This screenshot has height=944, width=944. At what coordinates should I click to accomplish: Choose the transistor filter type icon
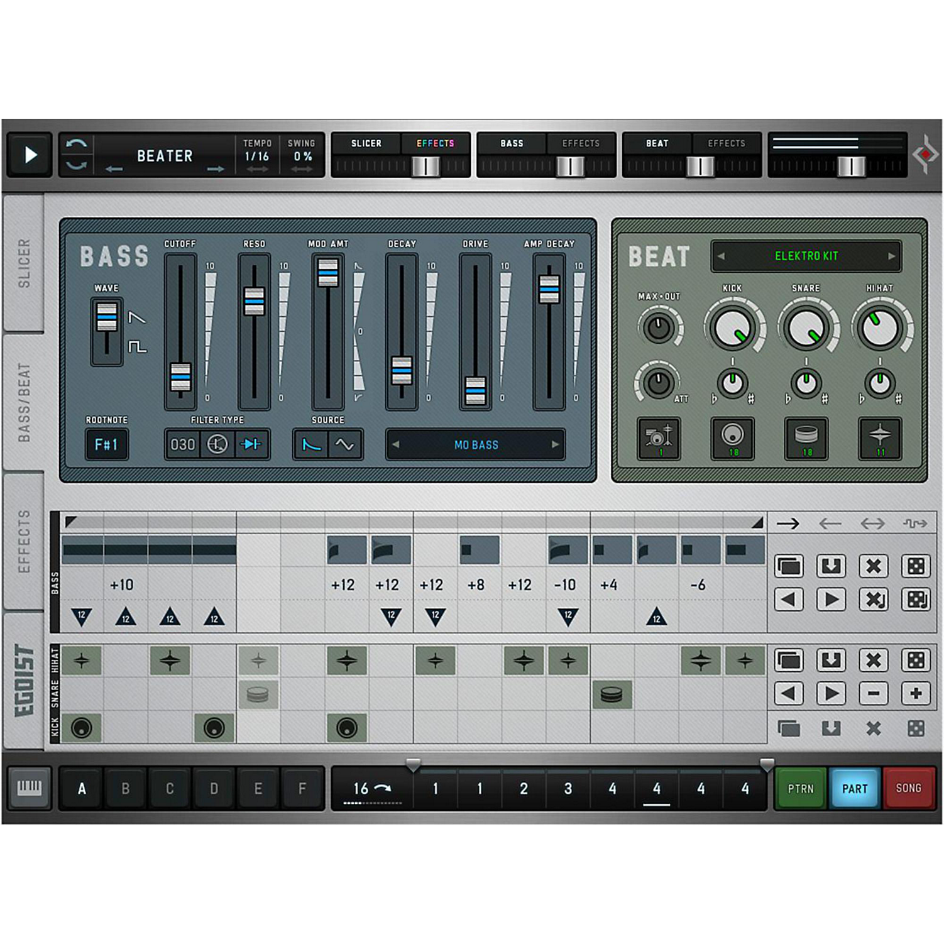click(x=217, y=444)
